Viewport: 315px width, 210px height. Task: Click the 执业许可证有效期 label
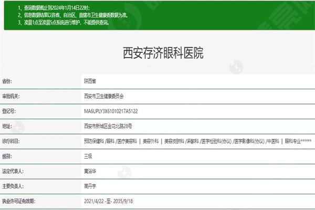click(x=19, y=201)
